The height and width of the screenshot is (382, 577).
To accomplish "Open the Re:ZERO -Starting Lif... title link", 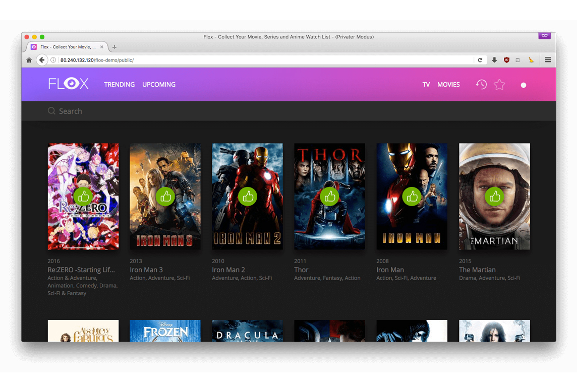I will (x=81, y=270).
